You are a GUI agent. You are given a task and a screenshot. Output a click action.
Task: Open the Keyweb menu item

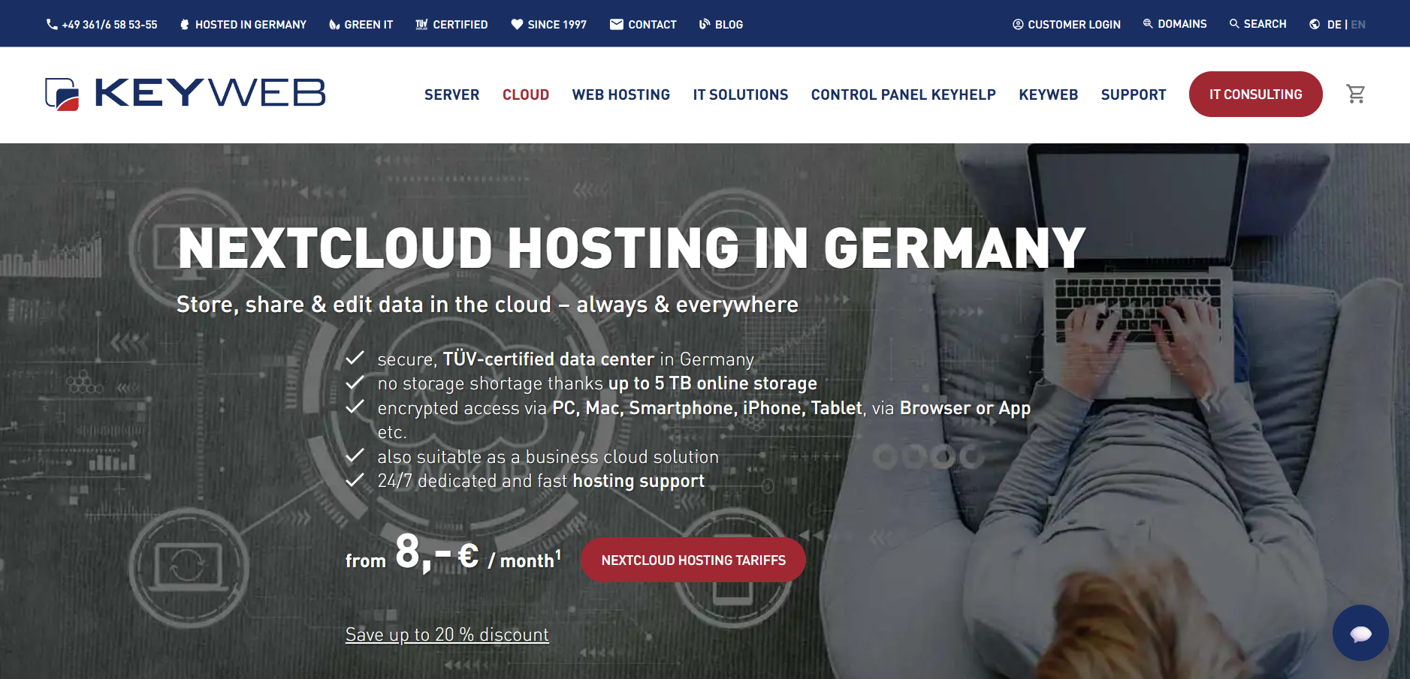point(1049,95)
